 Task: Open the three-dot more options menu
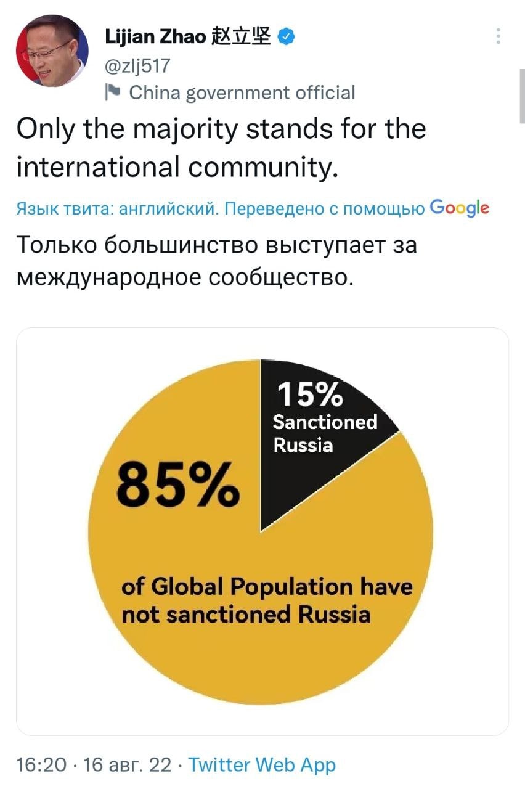(498, 36)
